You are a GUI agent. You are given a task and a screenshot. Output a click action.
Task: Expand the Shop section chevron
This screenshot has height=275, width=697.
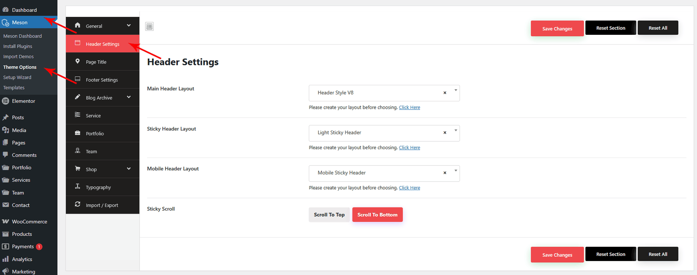tap(129, 169)
